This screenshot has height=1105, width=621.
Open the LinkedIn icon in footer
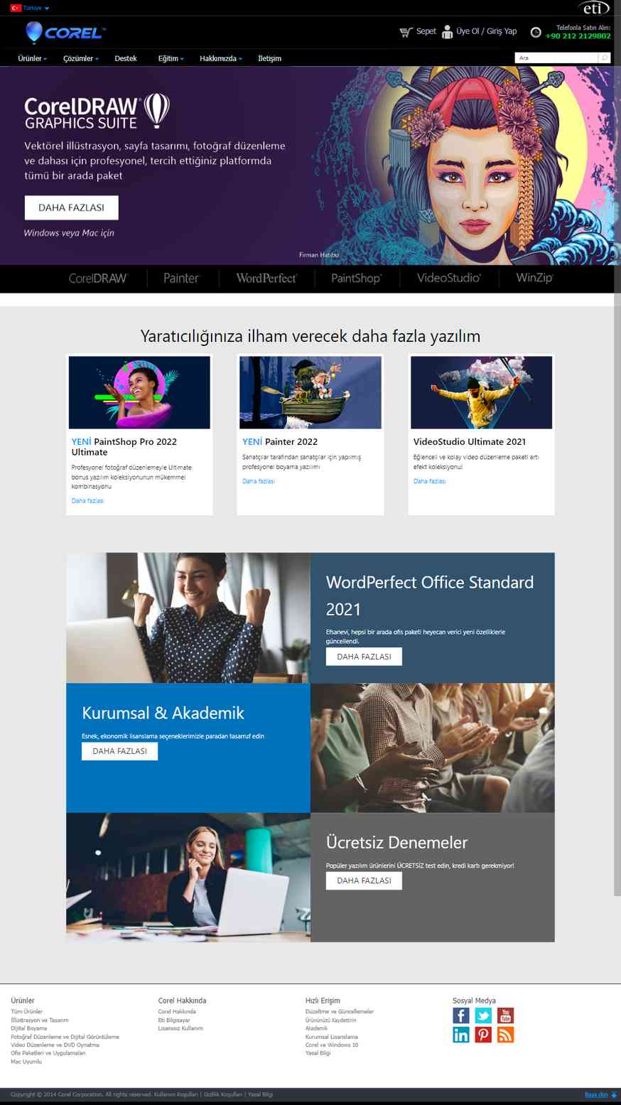pos(461,1035)
